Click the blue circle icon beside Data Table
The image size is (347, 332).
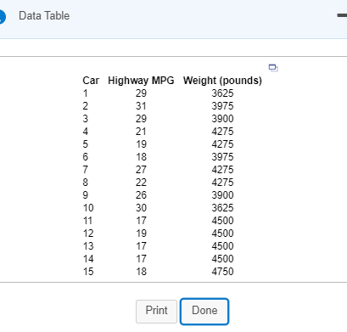click(x=2, y=16)
